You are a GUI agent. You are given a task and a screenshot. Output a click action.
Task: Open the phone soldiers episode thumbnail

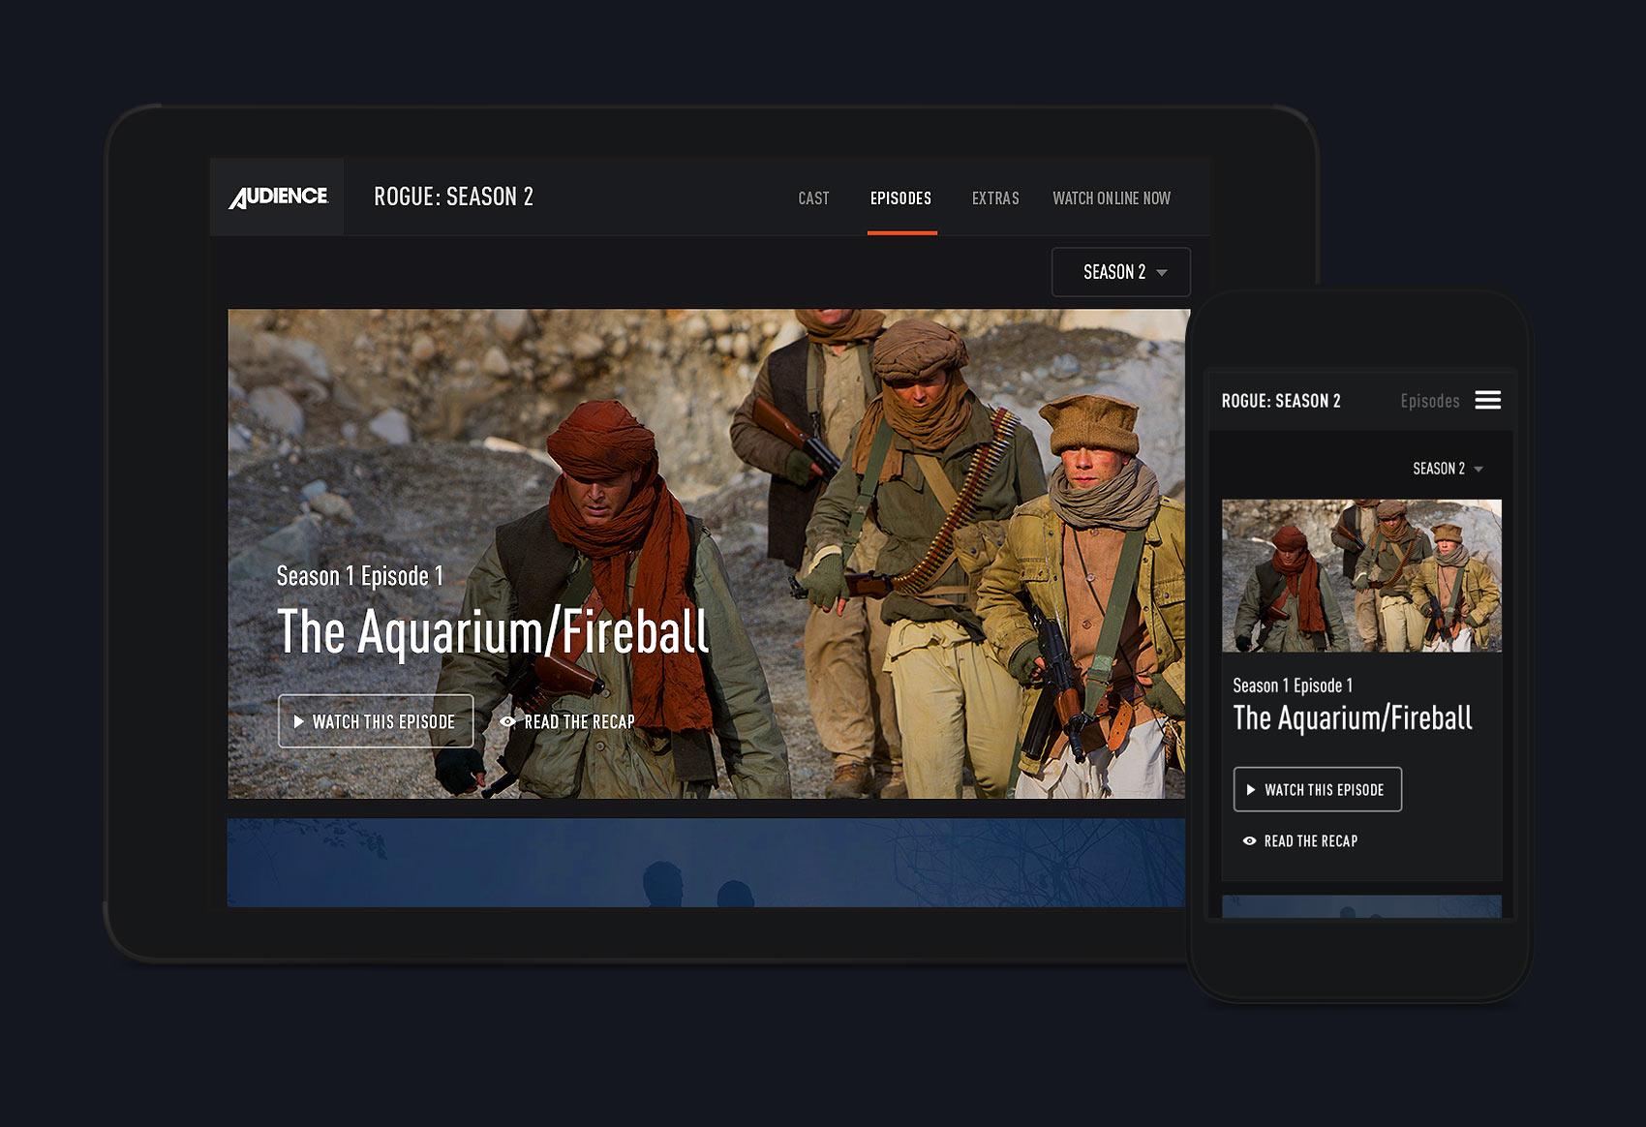1361,575
